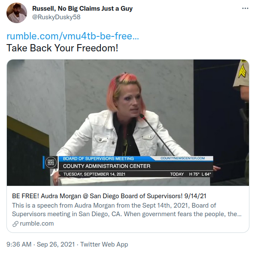The width and height of the screenshot is (255, 253).
Task: Open the video preview thumbnail image
Action: click(x=128, y=122)
